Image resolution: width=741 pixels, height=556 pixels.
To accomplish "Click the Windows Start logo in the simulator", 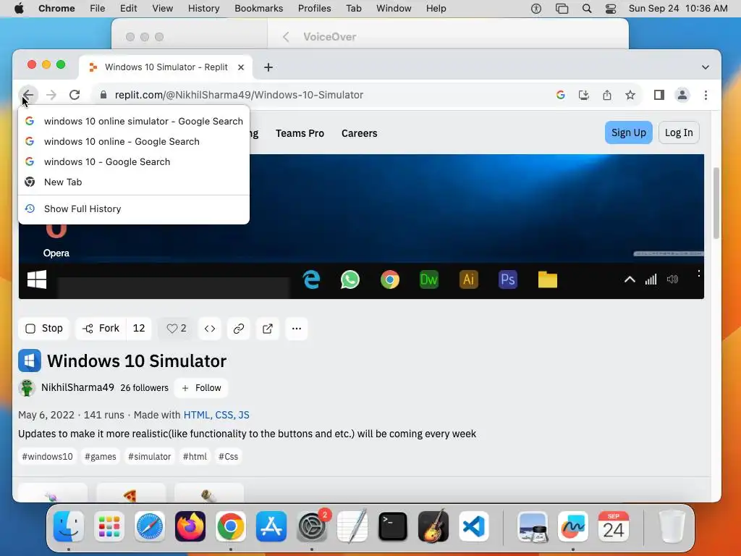I will [x=37, y=279].
